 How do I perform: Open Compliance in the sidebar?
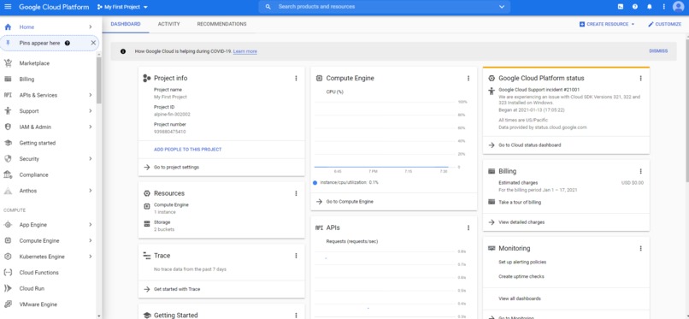tap(34, 174)
